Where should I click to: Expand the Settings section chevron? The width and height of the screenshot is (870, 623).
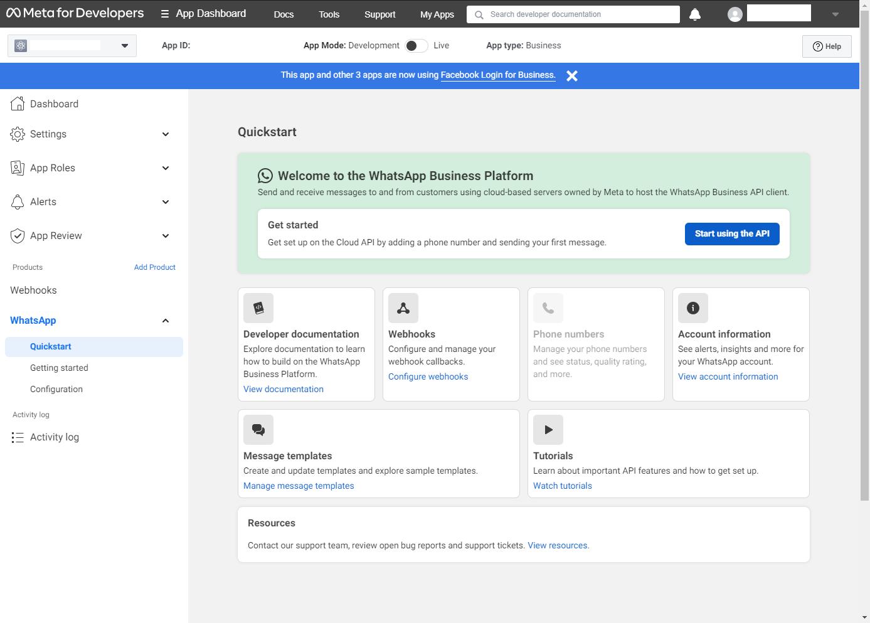point(166,134)
